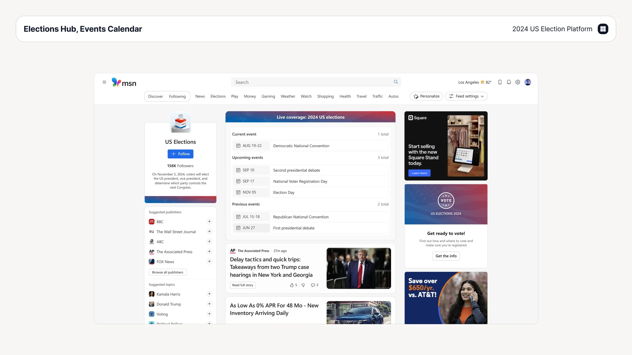Follow FOX News with the plus button
632x355 pixels.
pyautogui.click(x=209, y=261)
